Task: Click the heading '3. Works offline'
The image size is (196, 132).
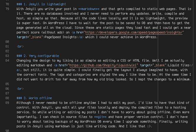Action: pos(34,98)
